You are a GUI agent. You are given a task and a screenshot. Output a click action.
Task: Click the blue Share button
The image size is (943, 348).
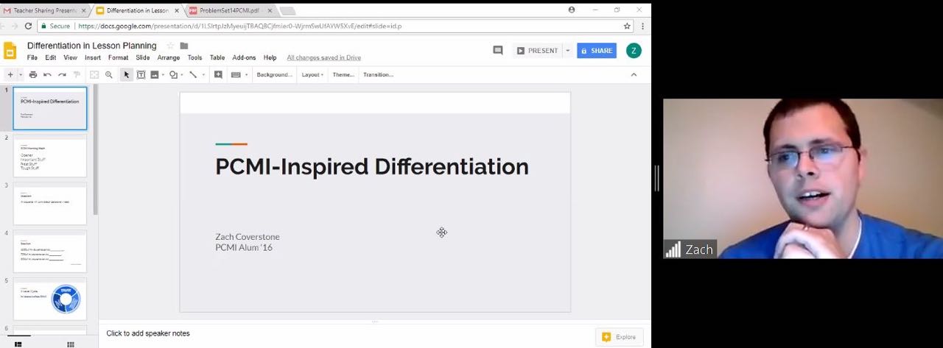[596, 51]
